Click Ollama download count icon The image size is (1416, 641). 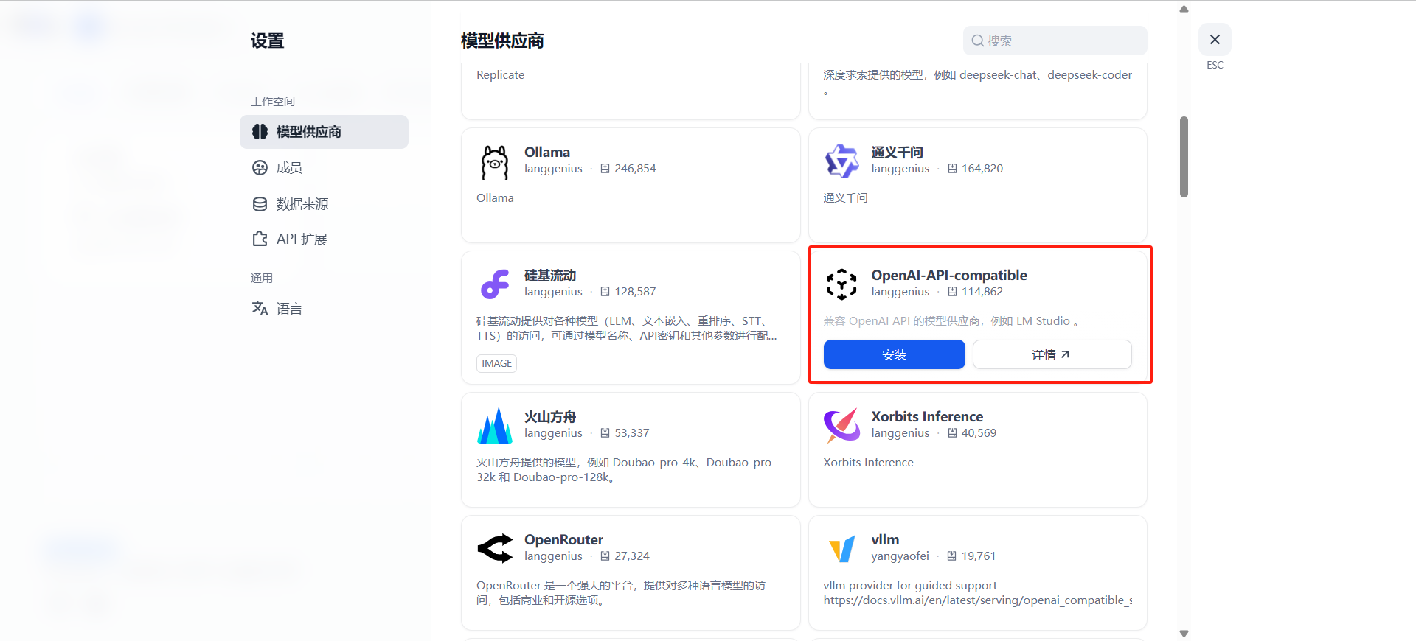point(605,169)
